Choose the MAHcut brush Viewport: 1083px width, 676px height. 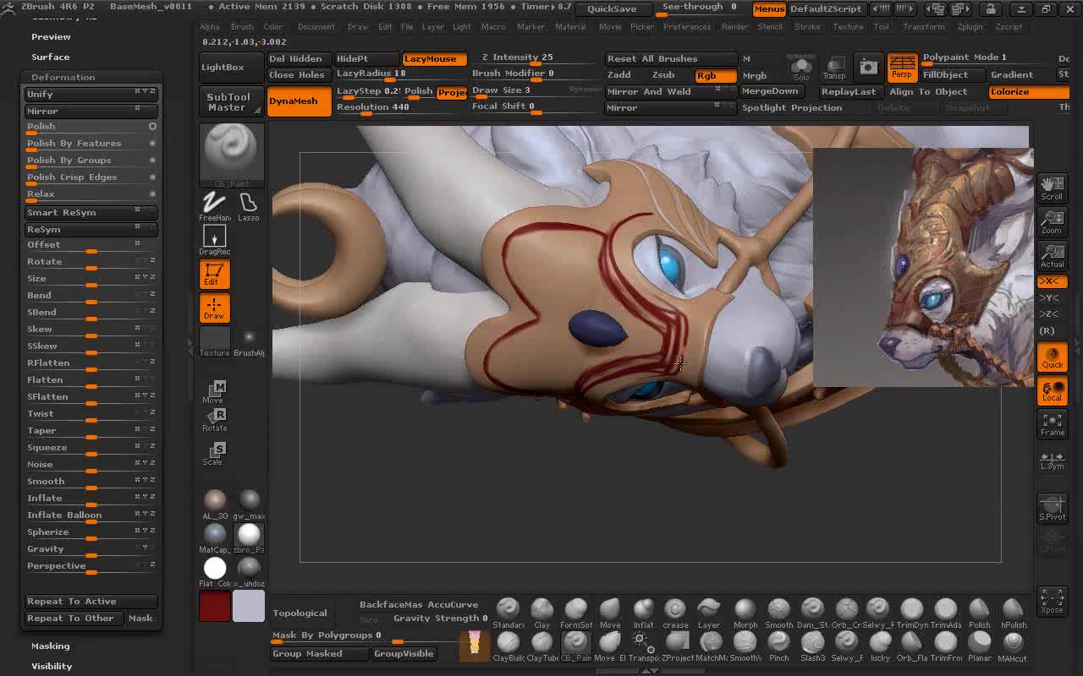coord(1013,646)
